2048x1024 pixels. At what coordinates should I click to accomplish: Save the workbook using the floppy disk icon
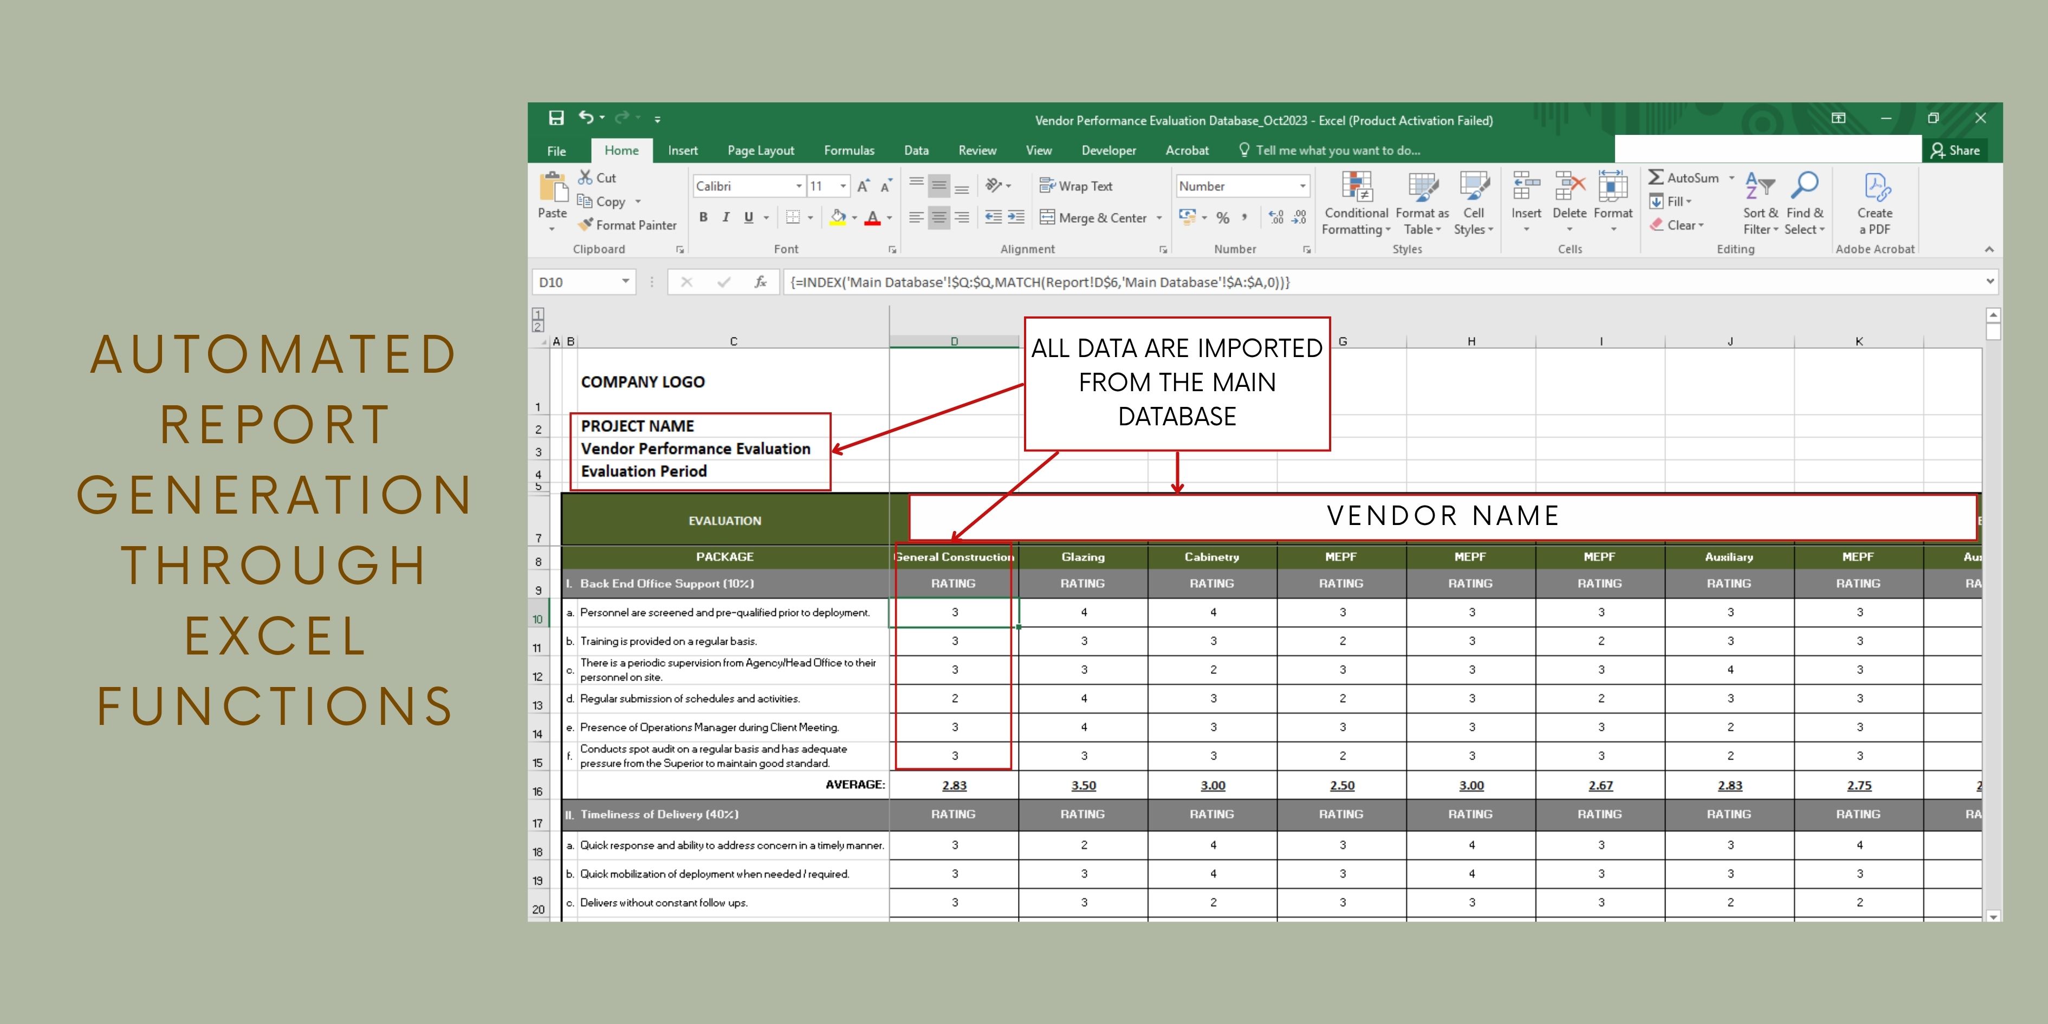tap(556, 119)
